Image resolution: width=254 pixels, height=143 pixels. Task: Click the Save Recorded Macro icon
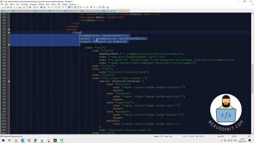(x=103, y=7)
